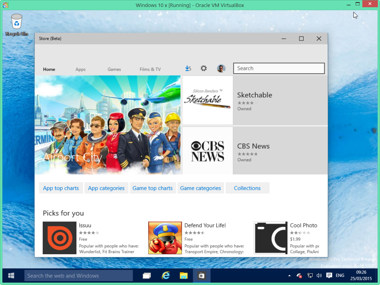The image size is (380, 285).
Task: Click the VirtualBox window title icon
Action: tap(6, 5)
